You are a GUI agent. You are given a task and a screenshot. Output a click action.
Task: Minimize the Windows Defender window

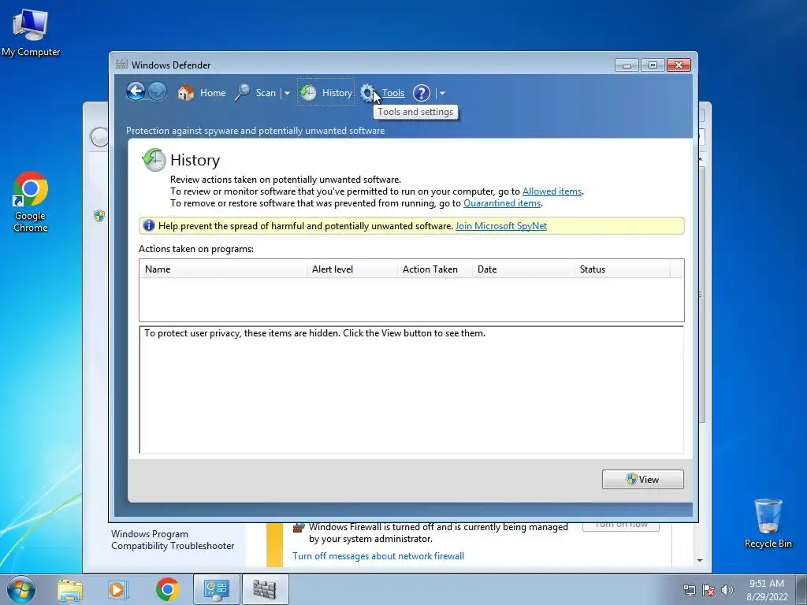[627, 65]
